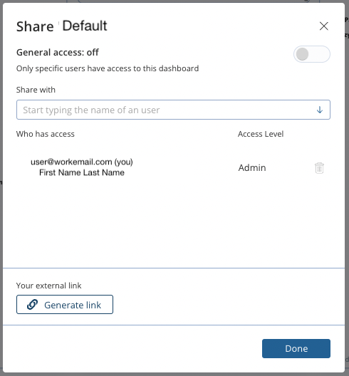Toggle the General access switch on
The width and height of the screenshot is (349, 376).
[311, 54]
